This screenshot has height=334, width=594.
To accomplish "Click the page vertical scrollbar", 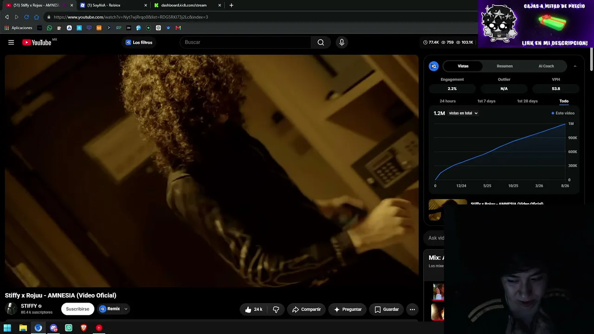I will pyautogui.click(x=591, y=60).
